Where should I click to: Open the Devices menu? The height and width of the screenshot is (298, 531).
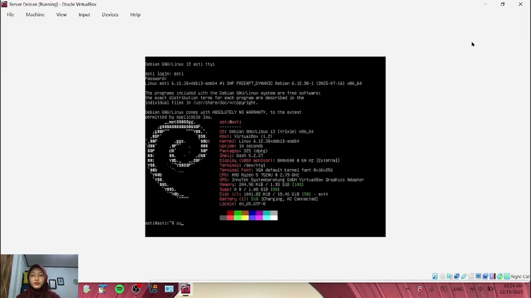[110, 14]
